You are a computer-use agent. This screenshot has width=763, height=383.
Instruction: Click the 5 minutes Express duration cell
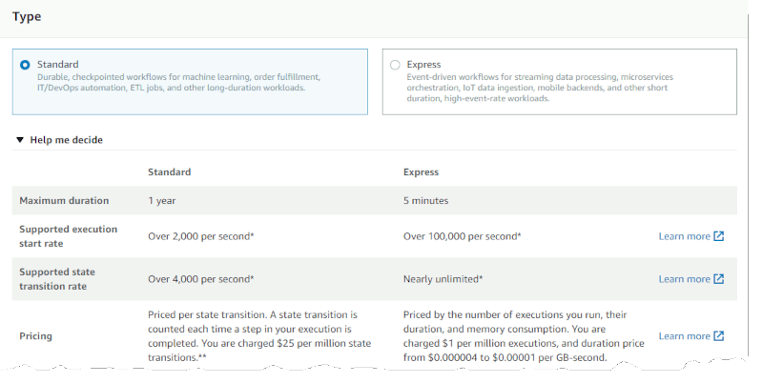click(425, 201)
